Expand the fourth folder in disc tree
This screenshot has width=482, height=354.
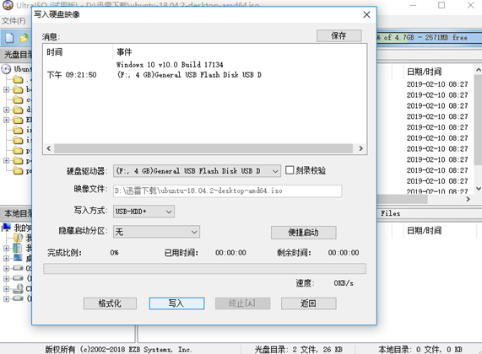tap(6, 110)
